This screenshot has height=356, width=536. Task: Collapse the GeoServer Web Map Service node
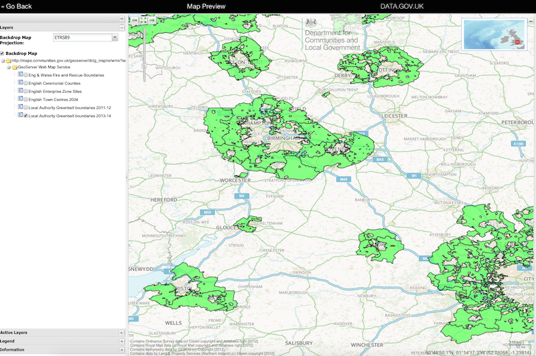[x=9, y=67]
